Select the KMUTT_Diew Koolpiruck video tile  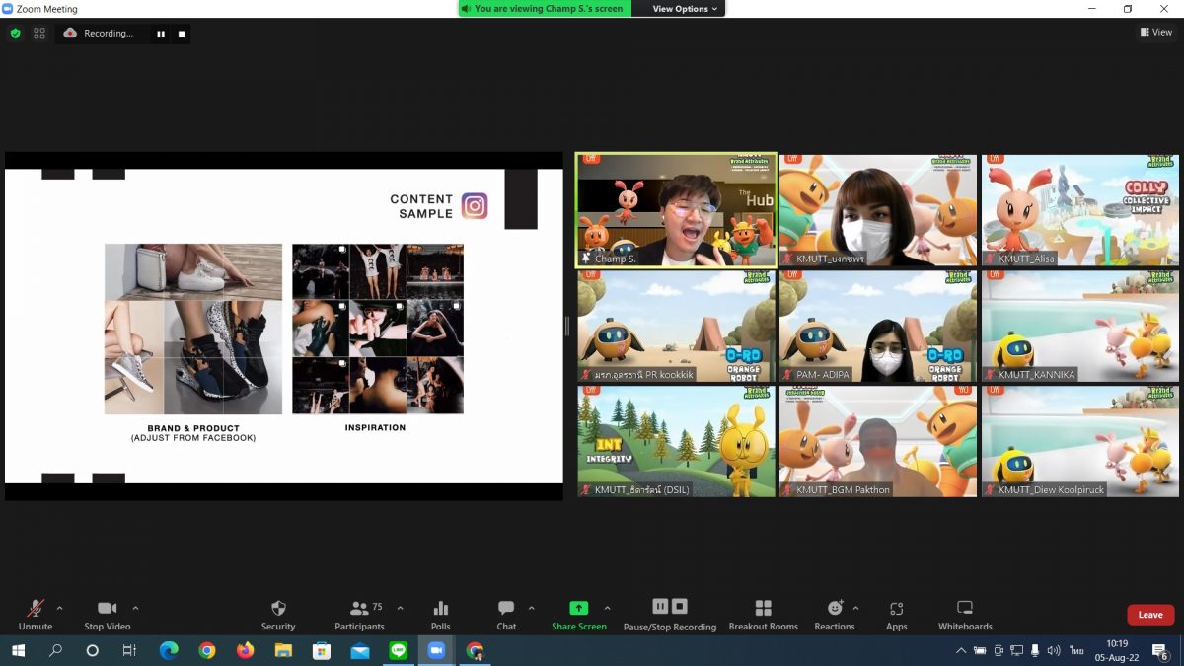click(1079, 441)
